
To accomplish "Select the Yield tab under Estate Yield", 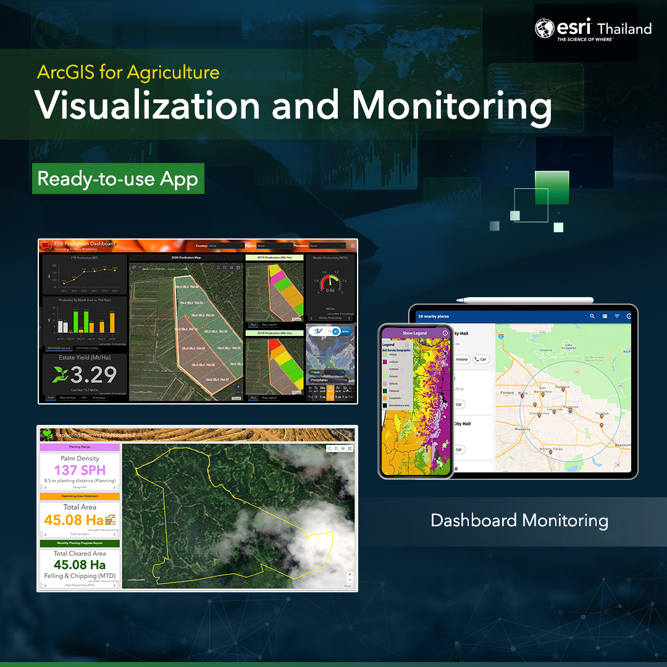I will pyautogui.click(x=51, y=398).
